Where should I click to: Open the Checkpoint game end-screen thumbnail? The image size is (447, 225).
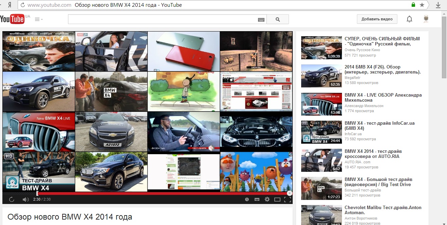click(256, 51)
